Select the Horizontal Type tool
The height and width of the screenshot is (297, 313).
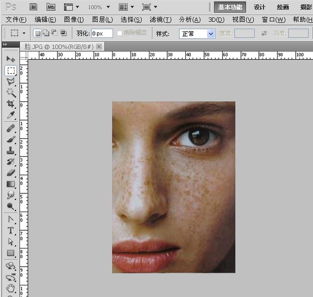coord(11,230)
